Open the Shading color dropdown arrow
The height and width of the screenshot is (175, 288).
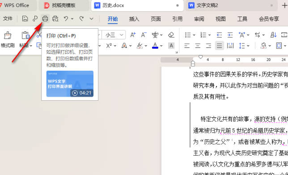pyautogui.click(x=270, y=46)
